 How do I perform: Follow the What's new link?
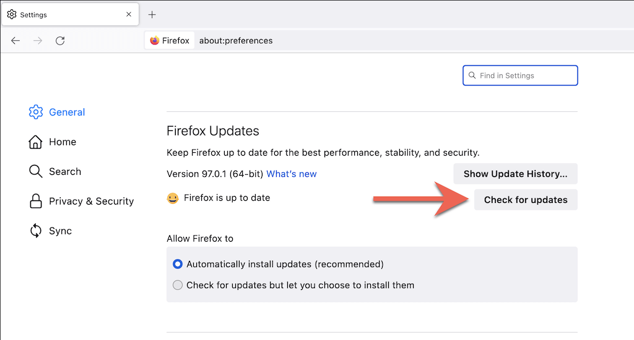point(292,174)
